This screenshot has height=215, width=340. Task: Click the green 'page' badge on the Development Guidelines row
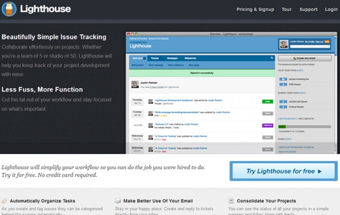[268, 101]
